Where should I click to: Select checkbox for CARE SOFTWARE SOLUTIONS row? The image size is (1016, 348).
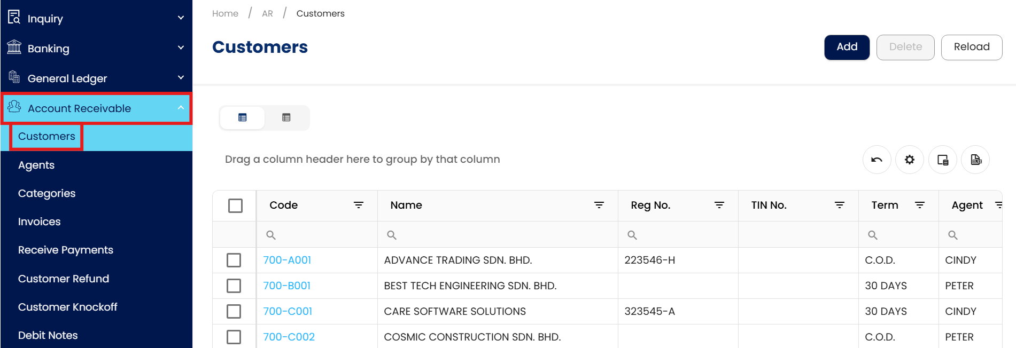234,311
